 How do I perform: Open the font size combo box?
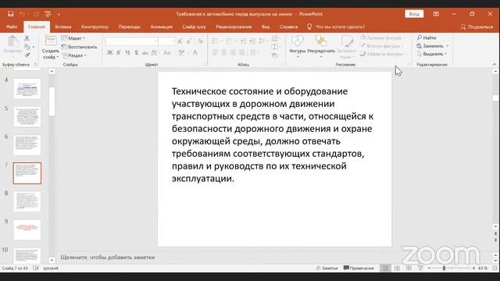pyautogui.click(x=166, y=41)
